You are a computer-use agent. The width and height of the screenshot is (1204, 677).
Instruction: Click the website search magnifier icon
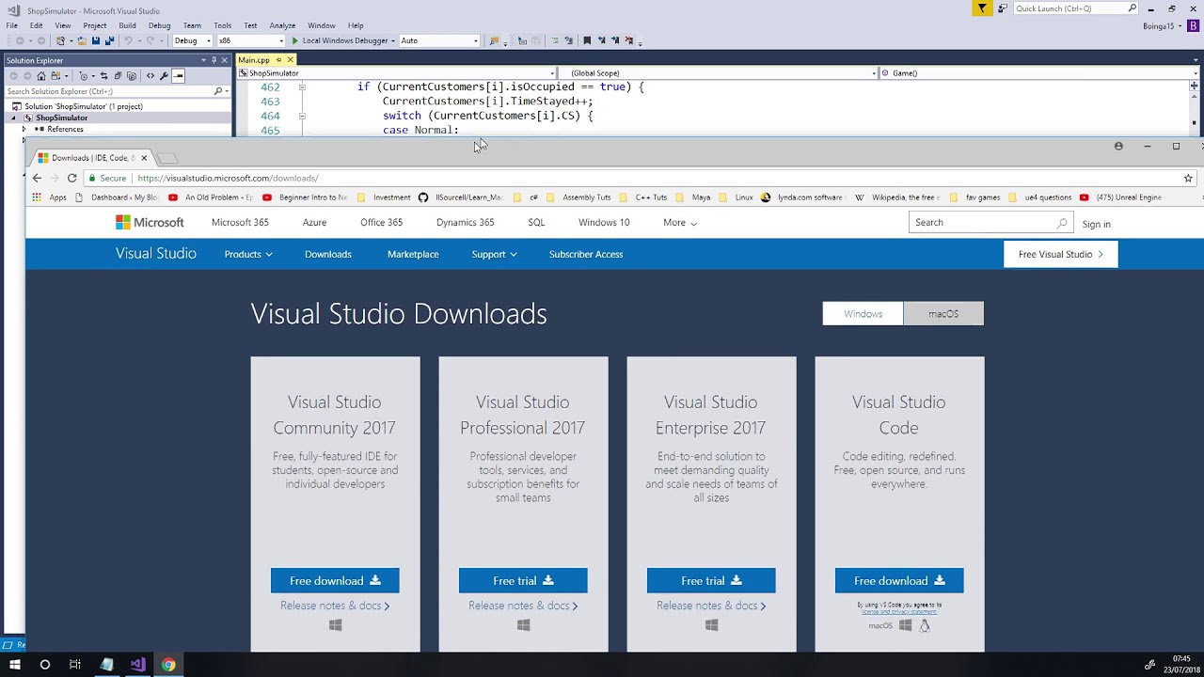(1062, 223)
